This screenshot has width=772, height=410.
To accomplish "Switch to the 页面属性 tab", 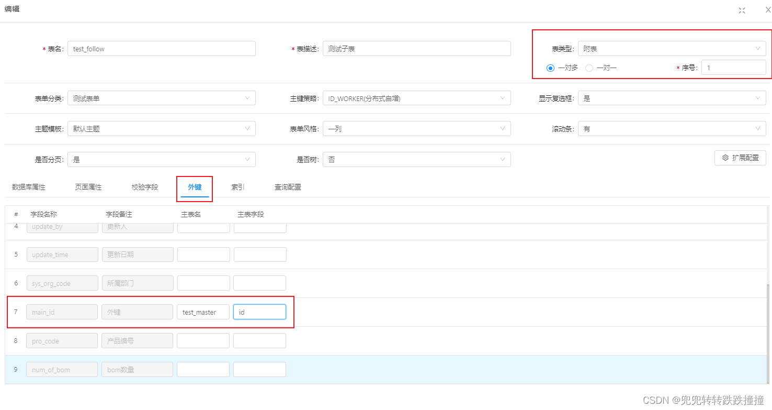I will [x=88, y=187].
